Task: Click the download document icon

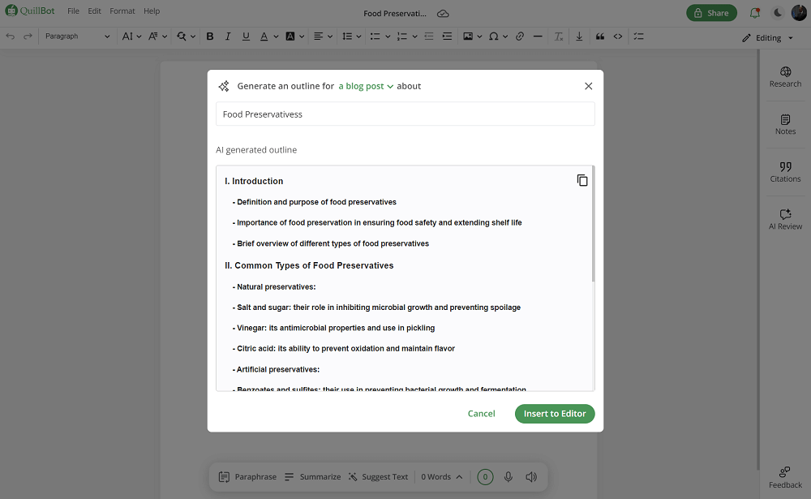Action: (579, 37)
